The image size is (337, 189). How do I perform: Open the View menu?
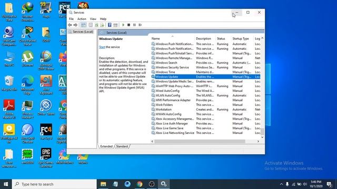[93, 19]
